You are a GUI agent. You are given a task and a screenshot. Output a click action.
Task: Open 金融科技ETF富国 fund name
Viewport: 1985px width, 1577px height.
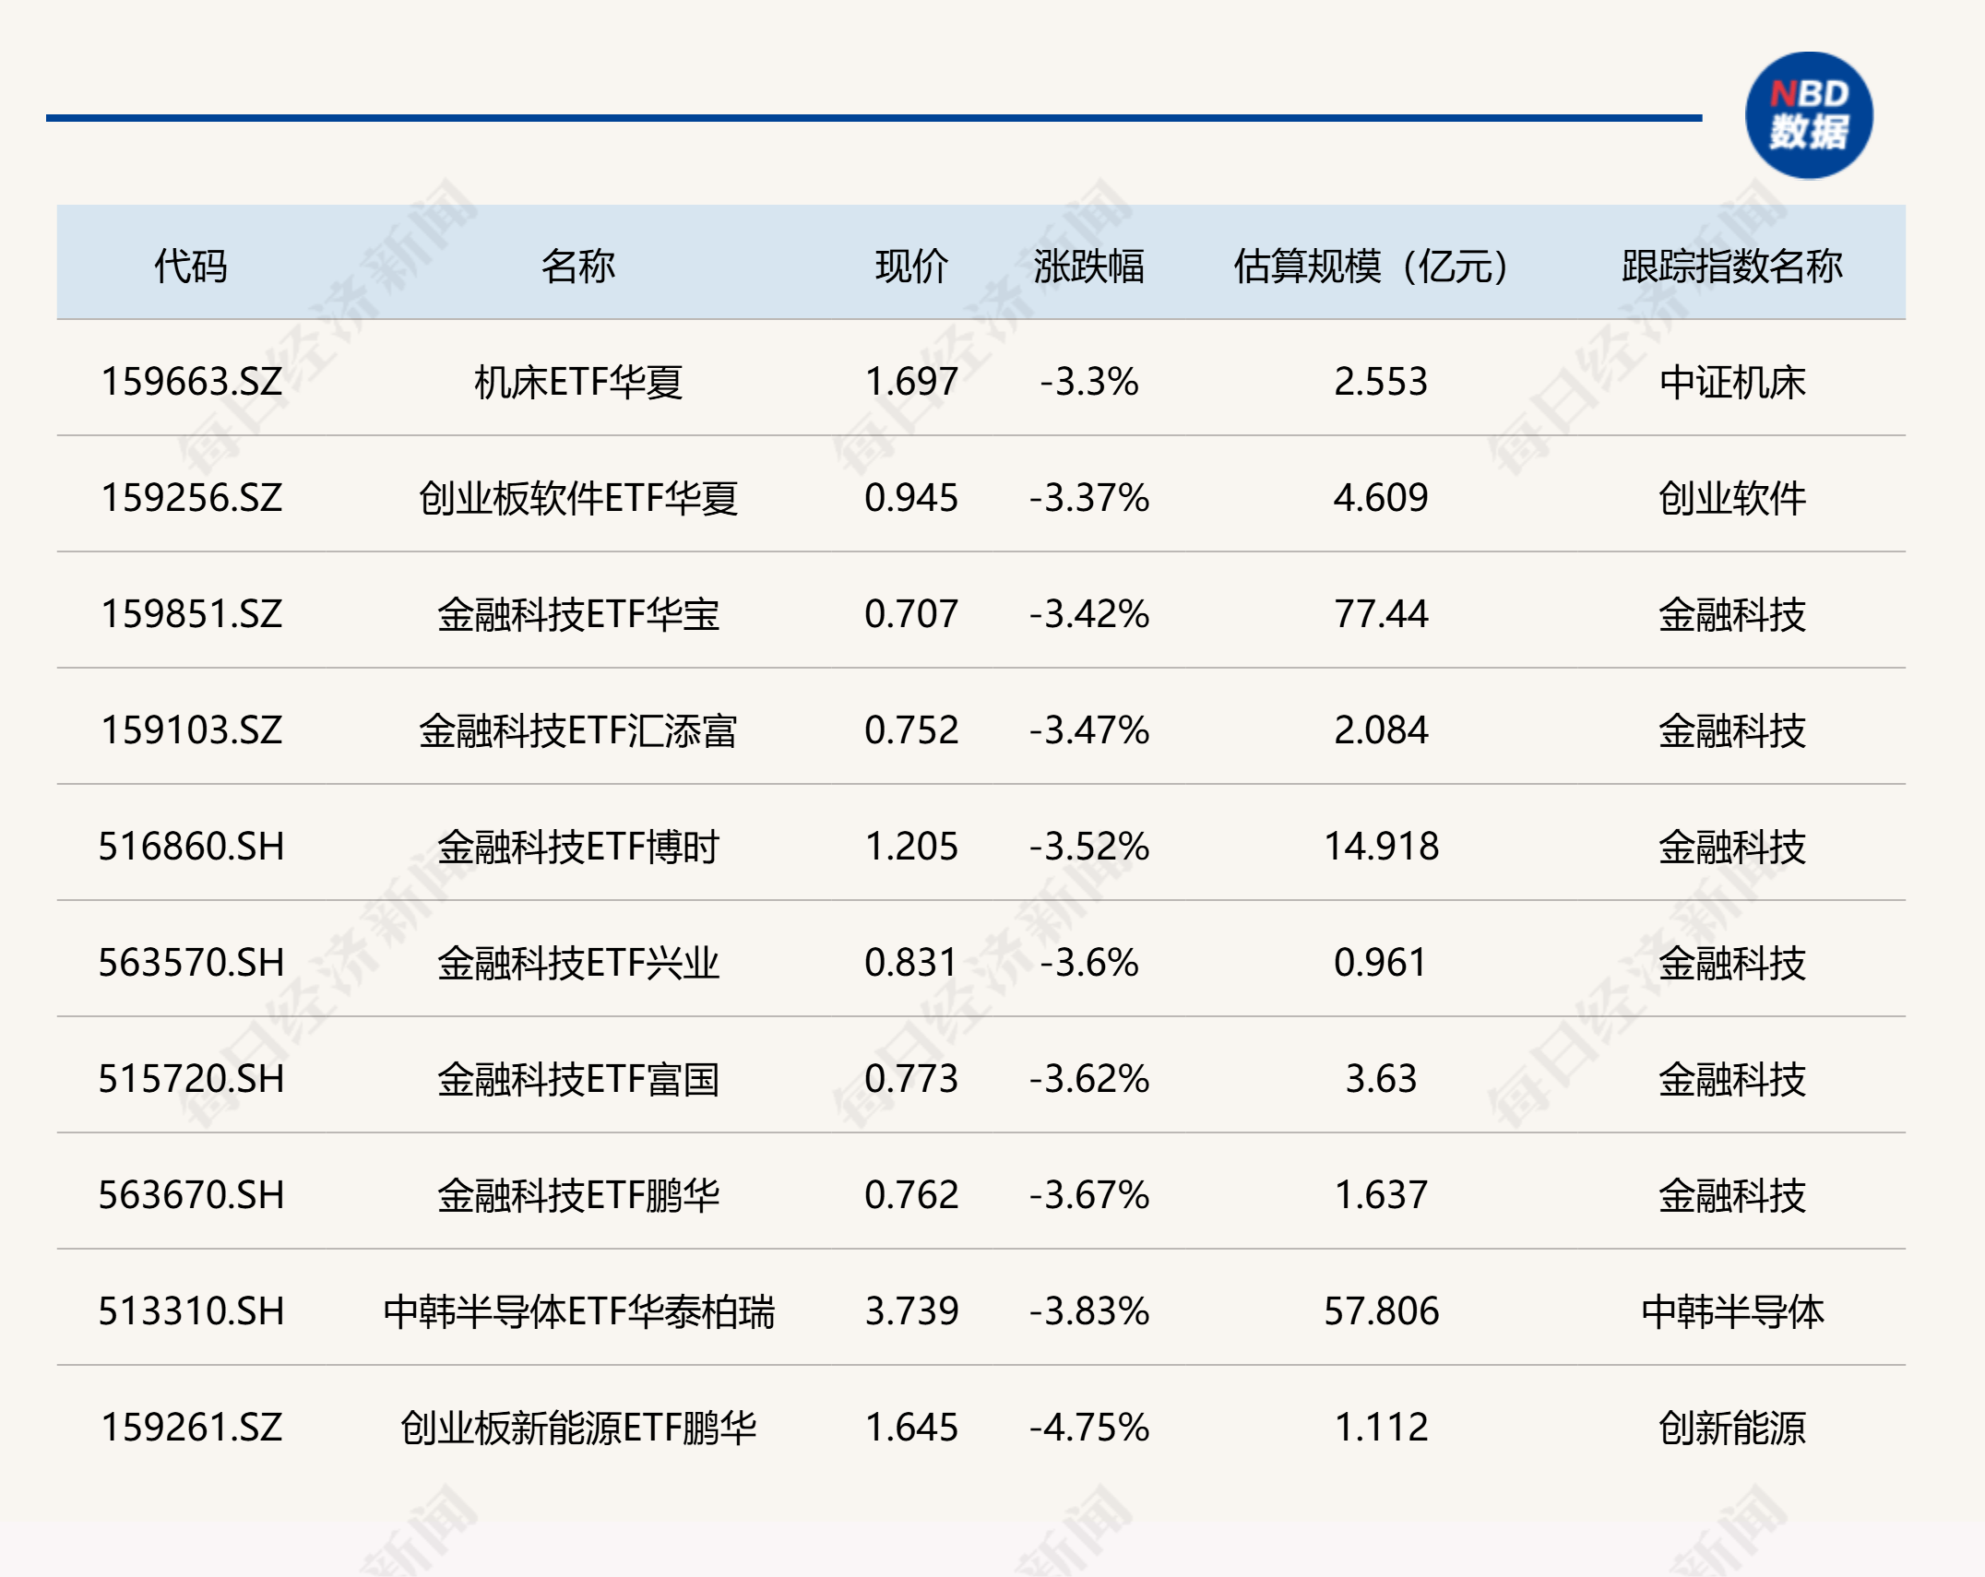click(577, 1079)
